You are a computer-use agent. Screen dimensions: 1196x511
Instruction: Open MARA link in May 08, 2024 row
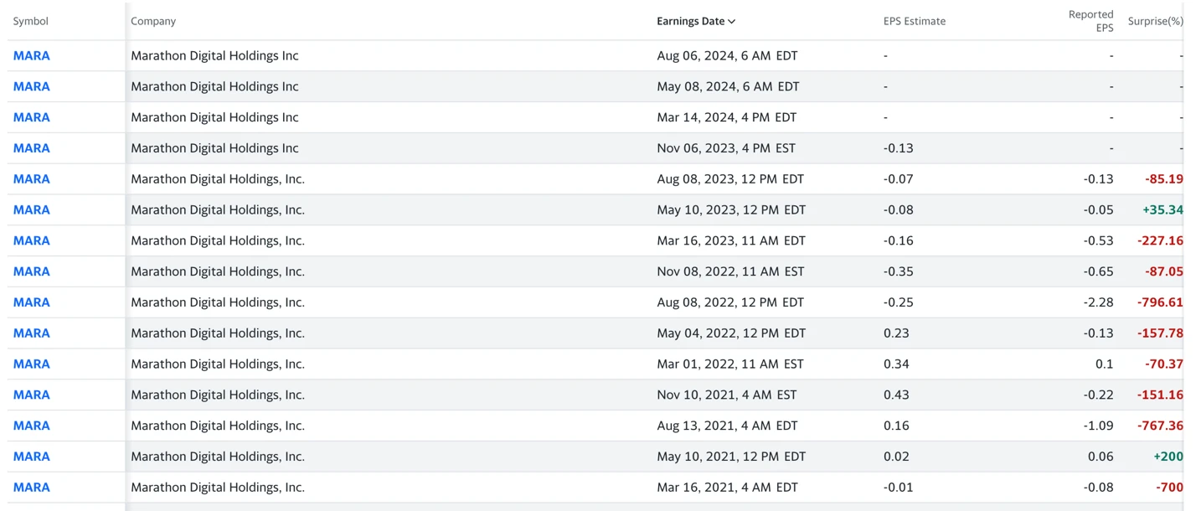[32, 87]
